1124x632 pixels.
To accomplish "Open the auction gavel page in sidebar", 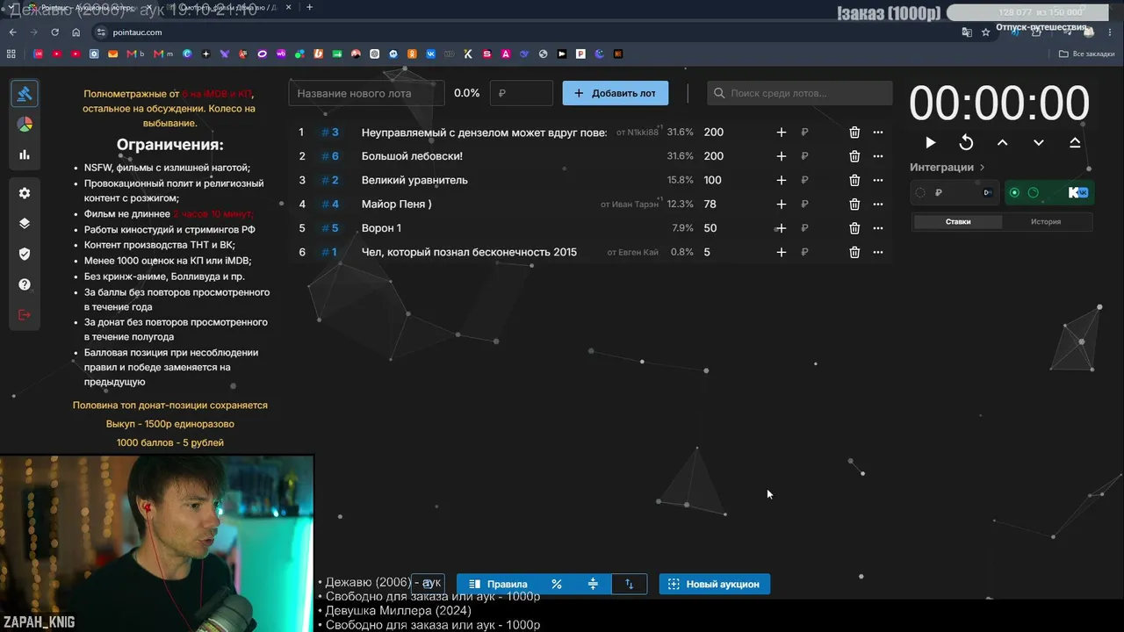I will 25,94.
